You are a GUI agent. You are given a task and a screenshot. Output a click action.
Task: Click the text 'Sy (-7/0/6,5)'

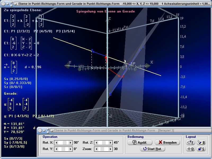pyautogui.click(x=15, y=143)
